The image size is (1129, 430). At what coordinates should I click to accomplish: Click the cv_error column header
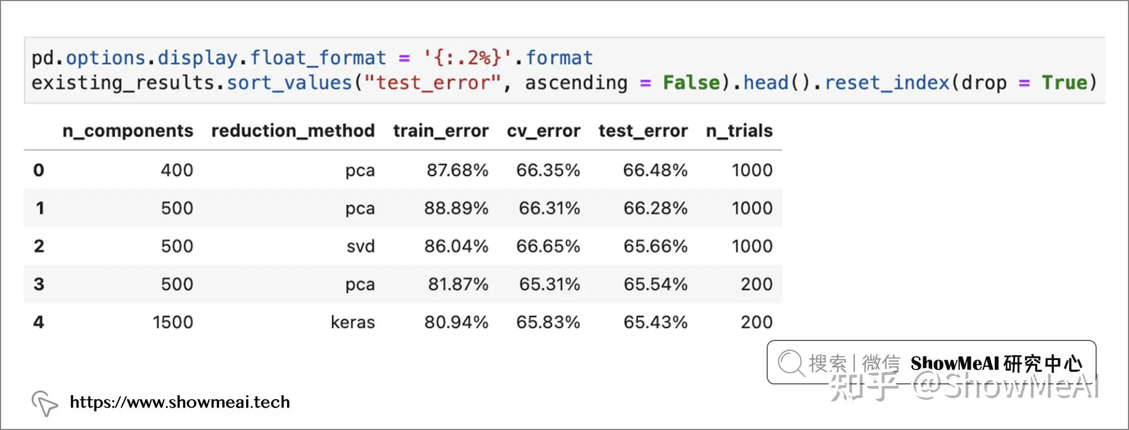coord(543,131)
